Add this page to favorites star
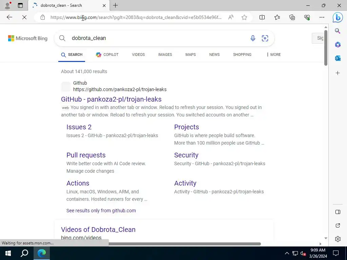This screenshot has width=347, height=260. click(x=244, y=17)
